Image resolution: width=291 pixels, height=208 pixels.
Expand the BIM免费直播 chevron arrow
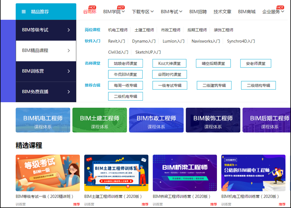tap(69, 92)
